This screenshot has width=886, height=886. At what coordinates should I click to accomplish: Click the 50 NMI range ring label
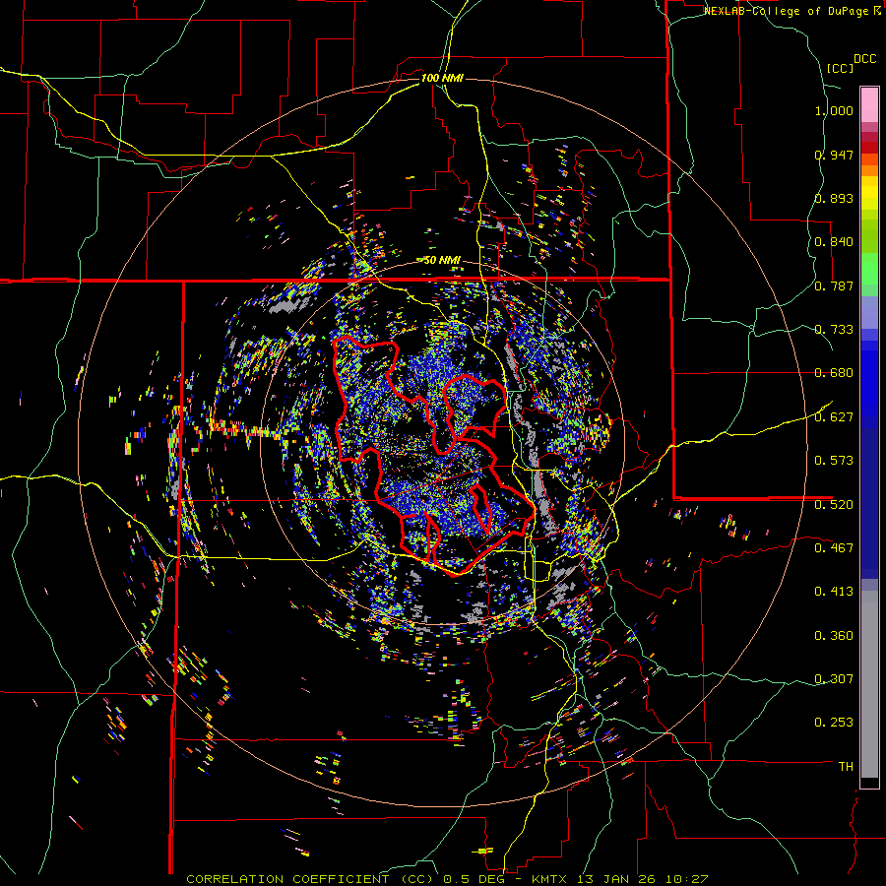[x=442, y=261]
